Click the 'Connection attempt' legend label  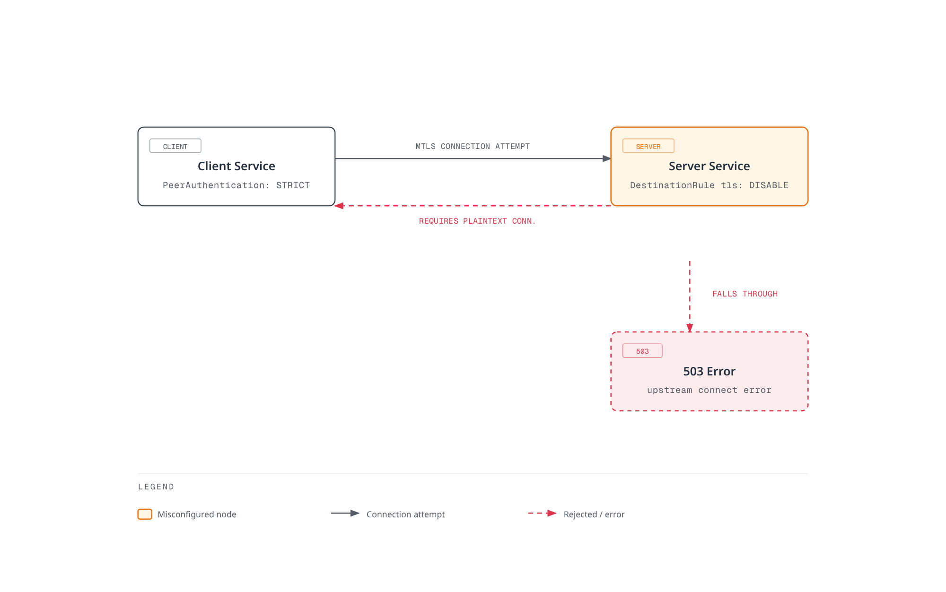(x=405, y=514)
